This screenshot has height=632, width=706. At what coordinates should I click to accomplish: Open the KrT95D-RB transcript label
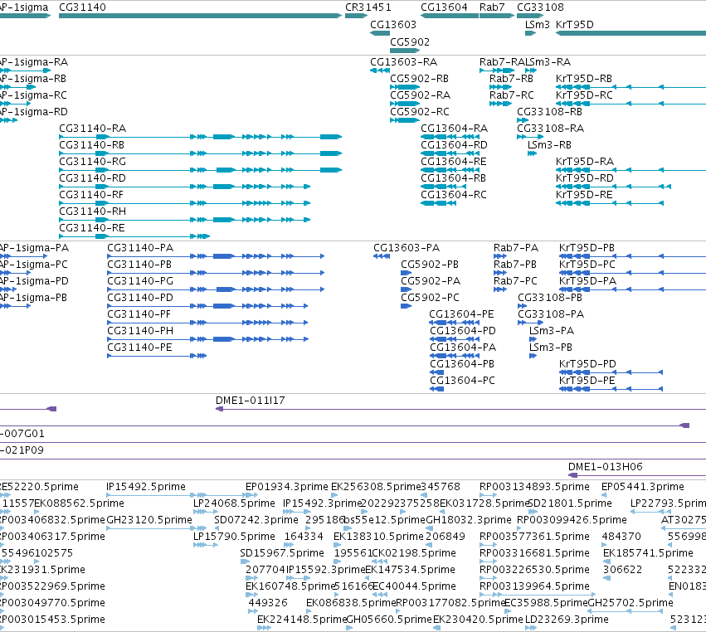584,78
